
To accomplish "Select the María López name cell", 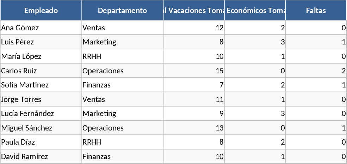I will (x=41, y=56).
